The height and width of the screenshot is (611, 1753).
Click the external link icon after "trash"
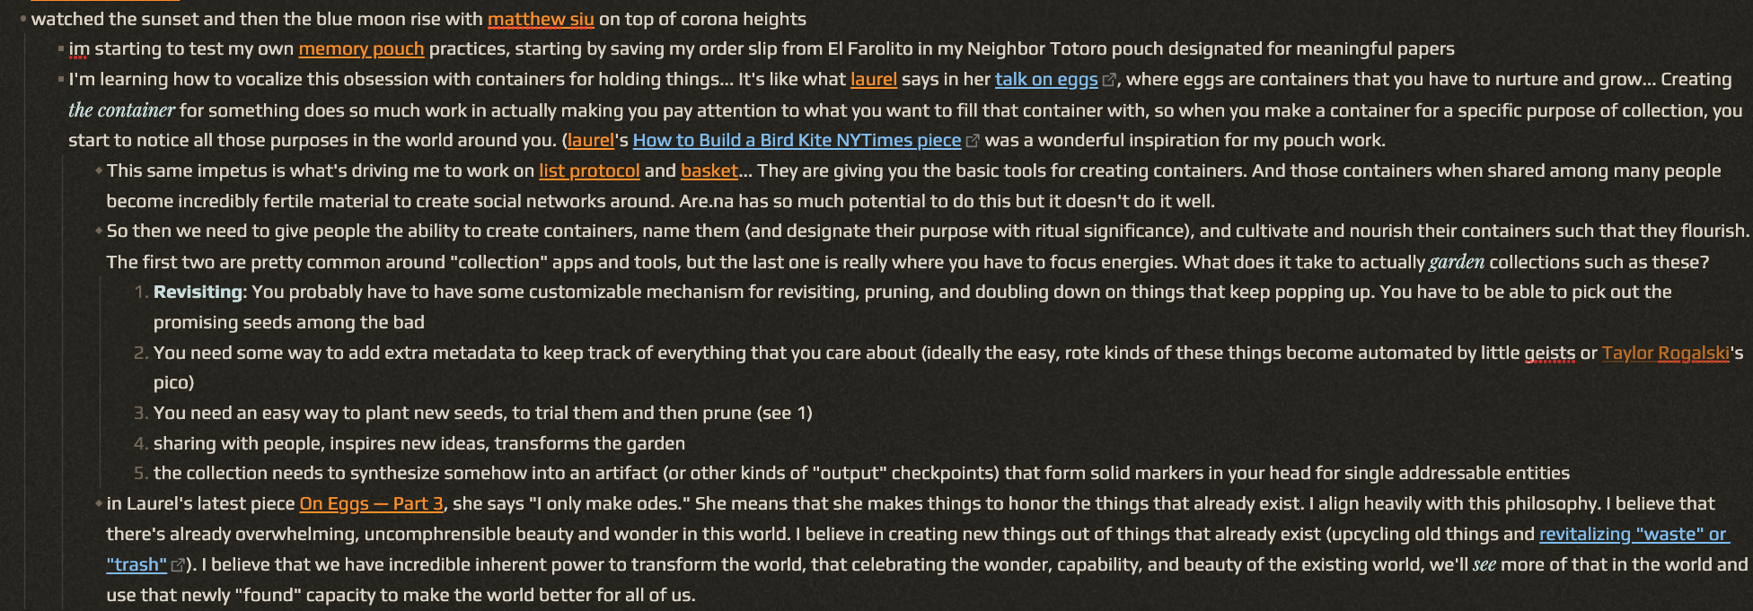point(178,565)
